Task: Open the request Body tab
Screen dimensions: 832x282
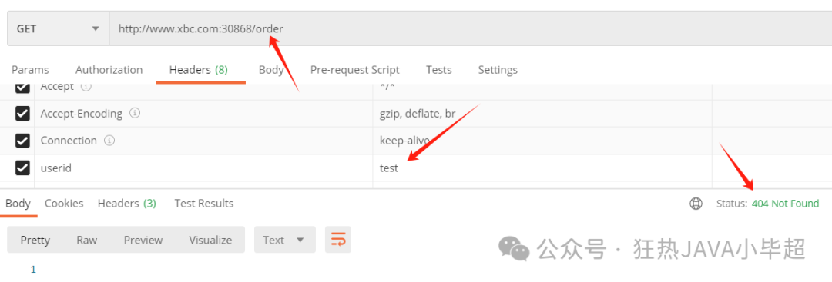Action: [x=270, y=70]
